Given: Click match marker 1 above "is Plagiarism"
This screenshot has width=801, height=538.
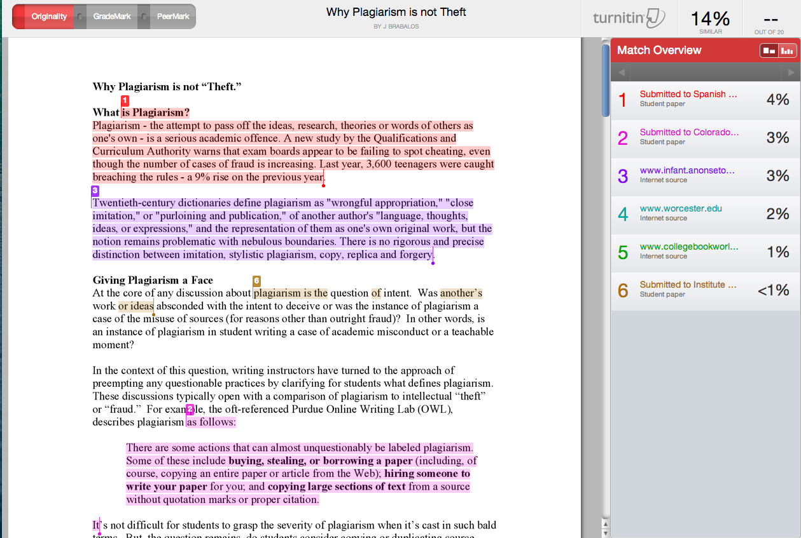Looking at the screenshot, I should (125, 100).
